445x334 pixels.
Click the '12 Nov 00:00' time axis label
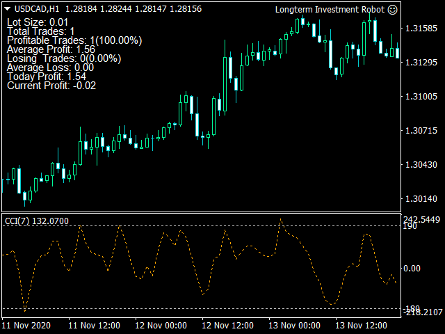(161, 325)
